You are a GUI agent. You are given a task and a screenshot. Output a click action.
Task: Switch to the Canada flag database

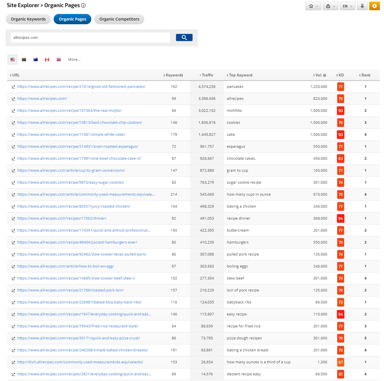click(47, 60)
